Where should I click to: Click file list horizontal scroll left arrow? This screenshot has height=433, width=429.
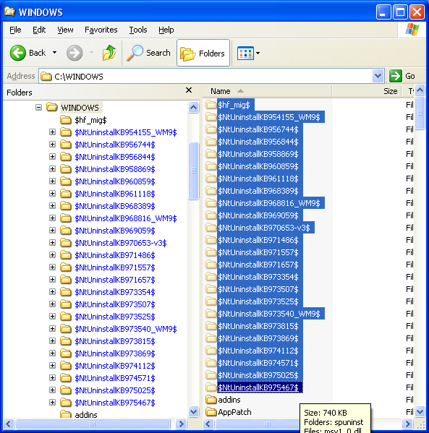pos(208,424)
